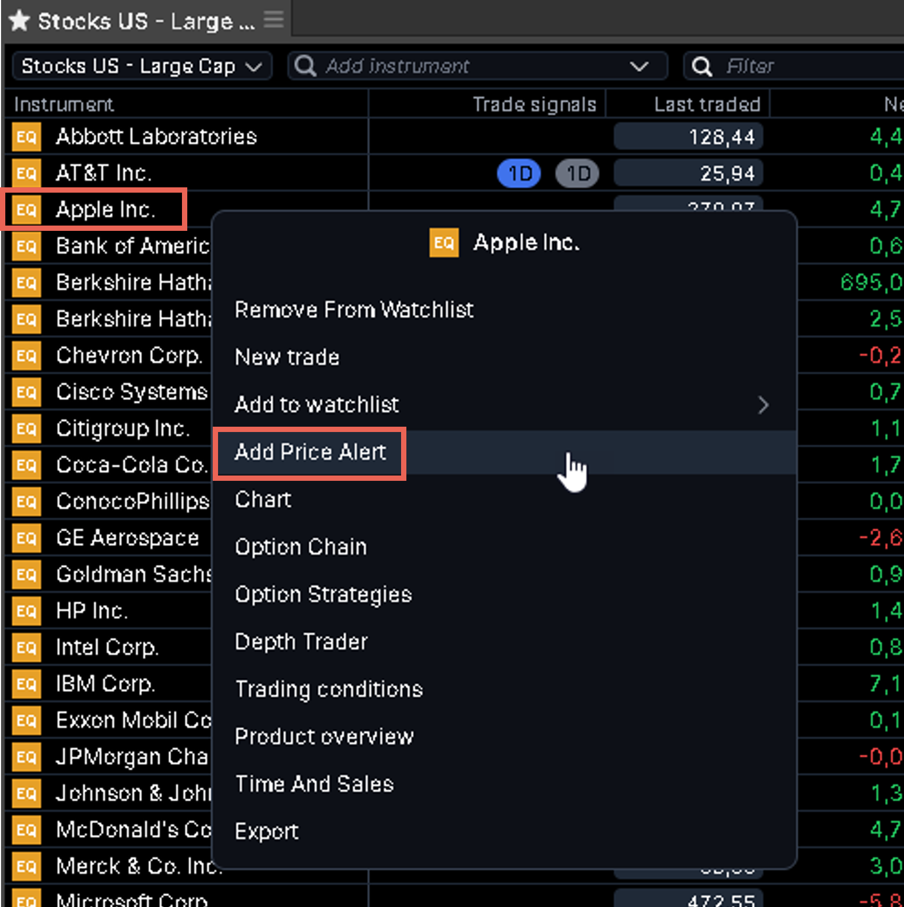The image size is (904, 907).
Task: Click the star icon in the watchlist tab
Action: coord(20,21)
